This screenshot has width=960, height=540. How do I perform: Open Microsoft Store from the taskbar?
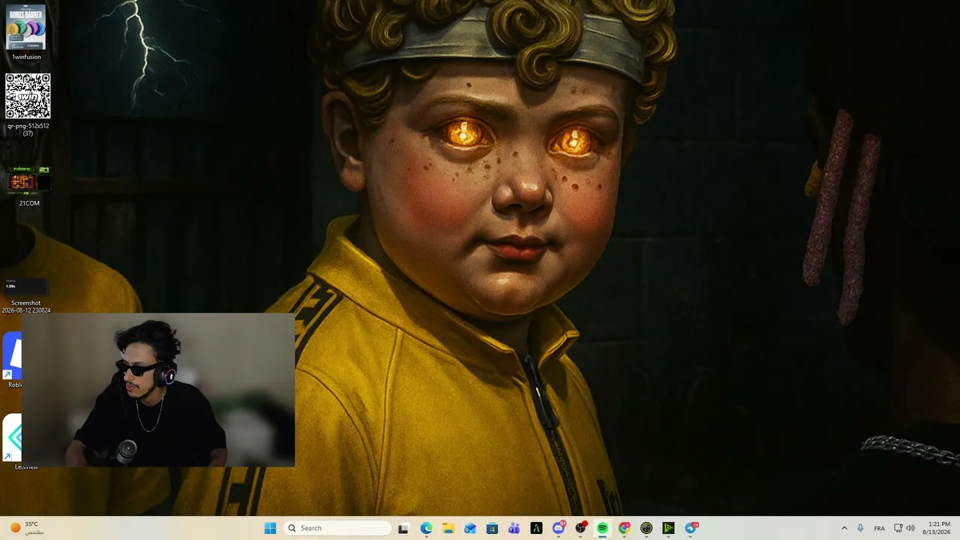[492, 528]
